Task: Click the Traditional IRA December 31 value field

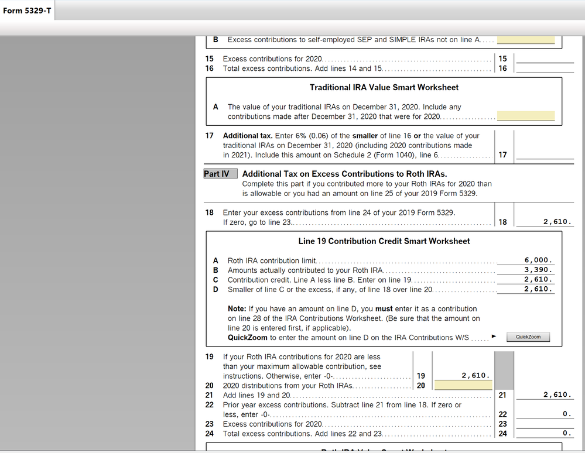Action: [525, 116]
